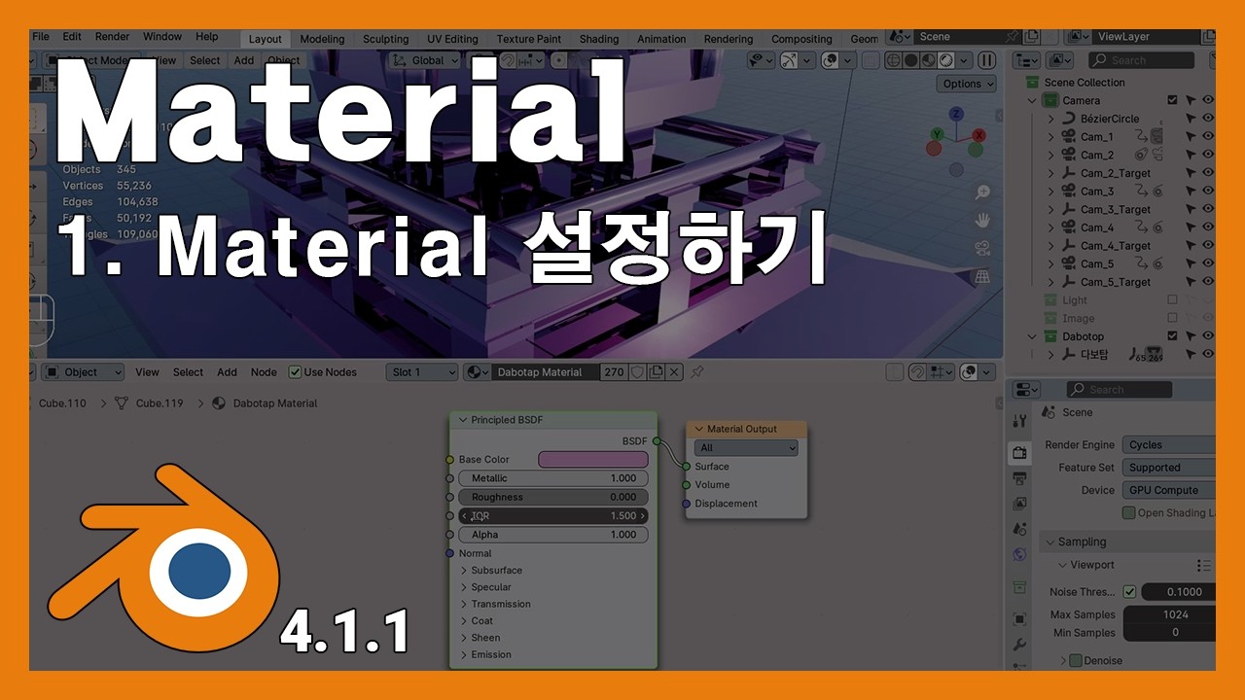This screenshot has height=700, width=1245.
Task: Uncheck Camera collection exclude checkbox
Action: pos(1172,100)
